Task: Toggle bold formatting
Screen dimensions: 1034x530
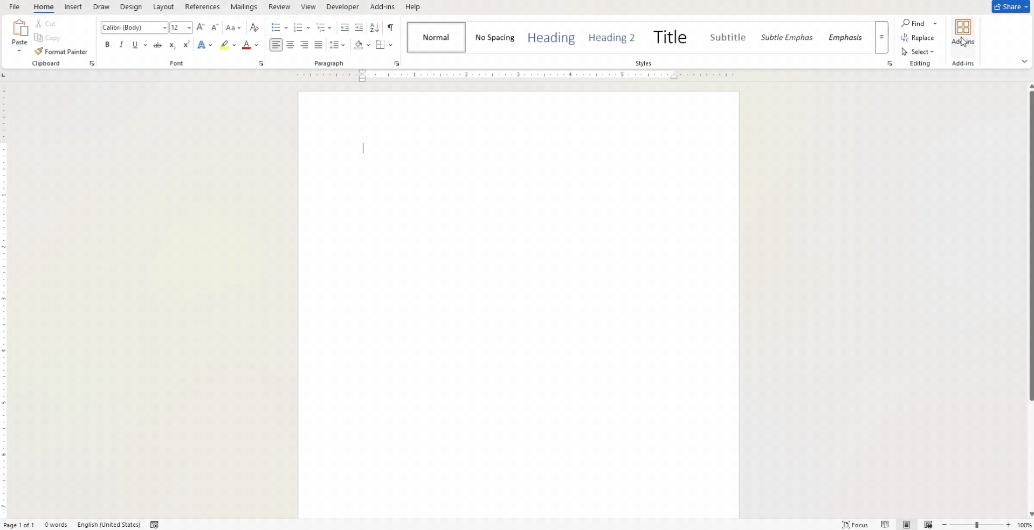Action: coord(107,45)
